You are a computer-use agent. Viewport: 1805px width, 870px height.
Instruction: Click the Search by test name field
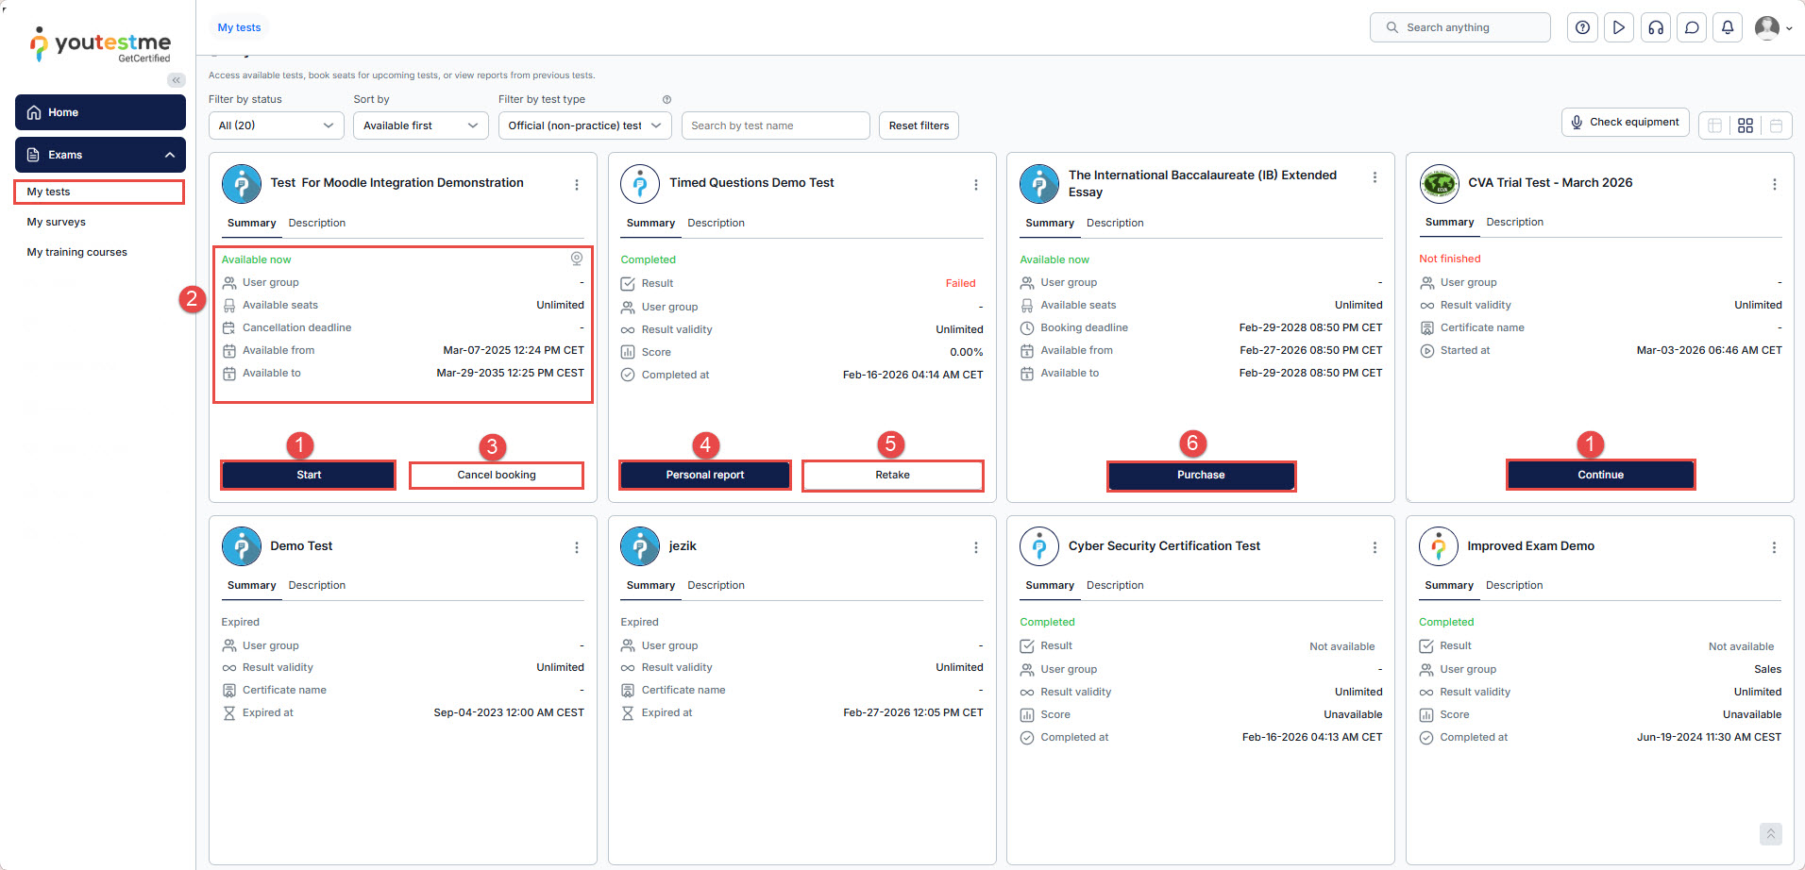775,125
